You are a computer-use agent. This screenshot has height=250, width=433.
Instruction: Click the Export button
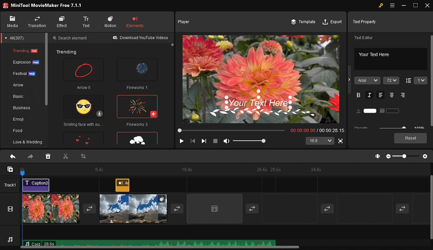click(x=332, y=22)
